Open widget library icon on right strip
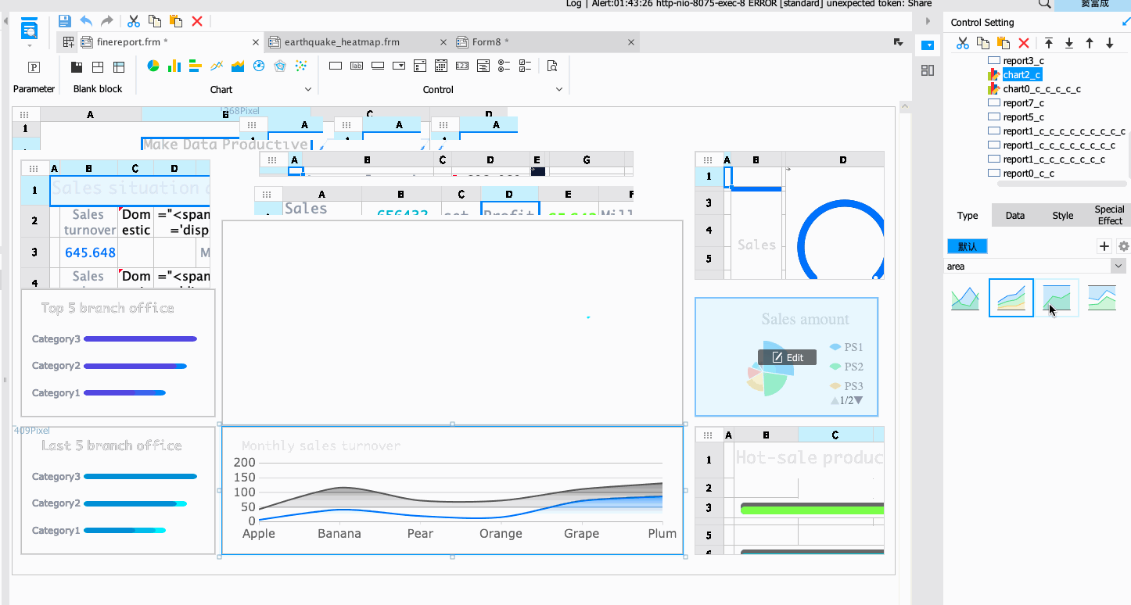The image size is (1131, 605). coord(928,70)
